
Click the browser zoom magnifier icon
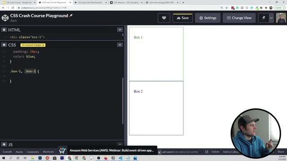click(x=222, y=8)
